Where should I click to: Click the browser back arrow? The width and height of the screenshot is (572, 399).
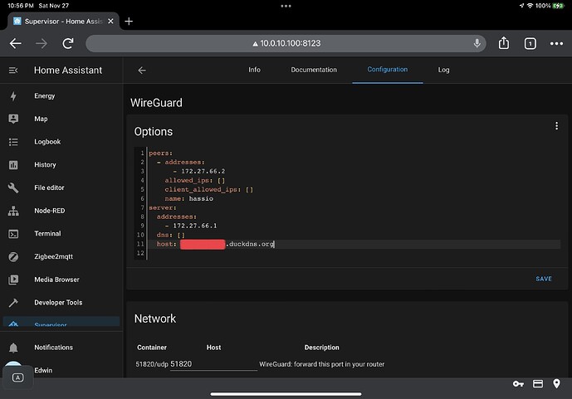pos(15,43)
